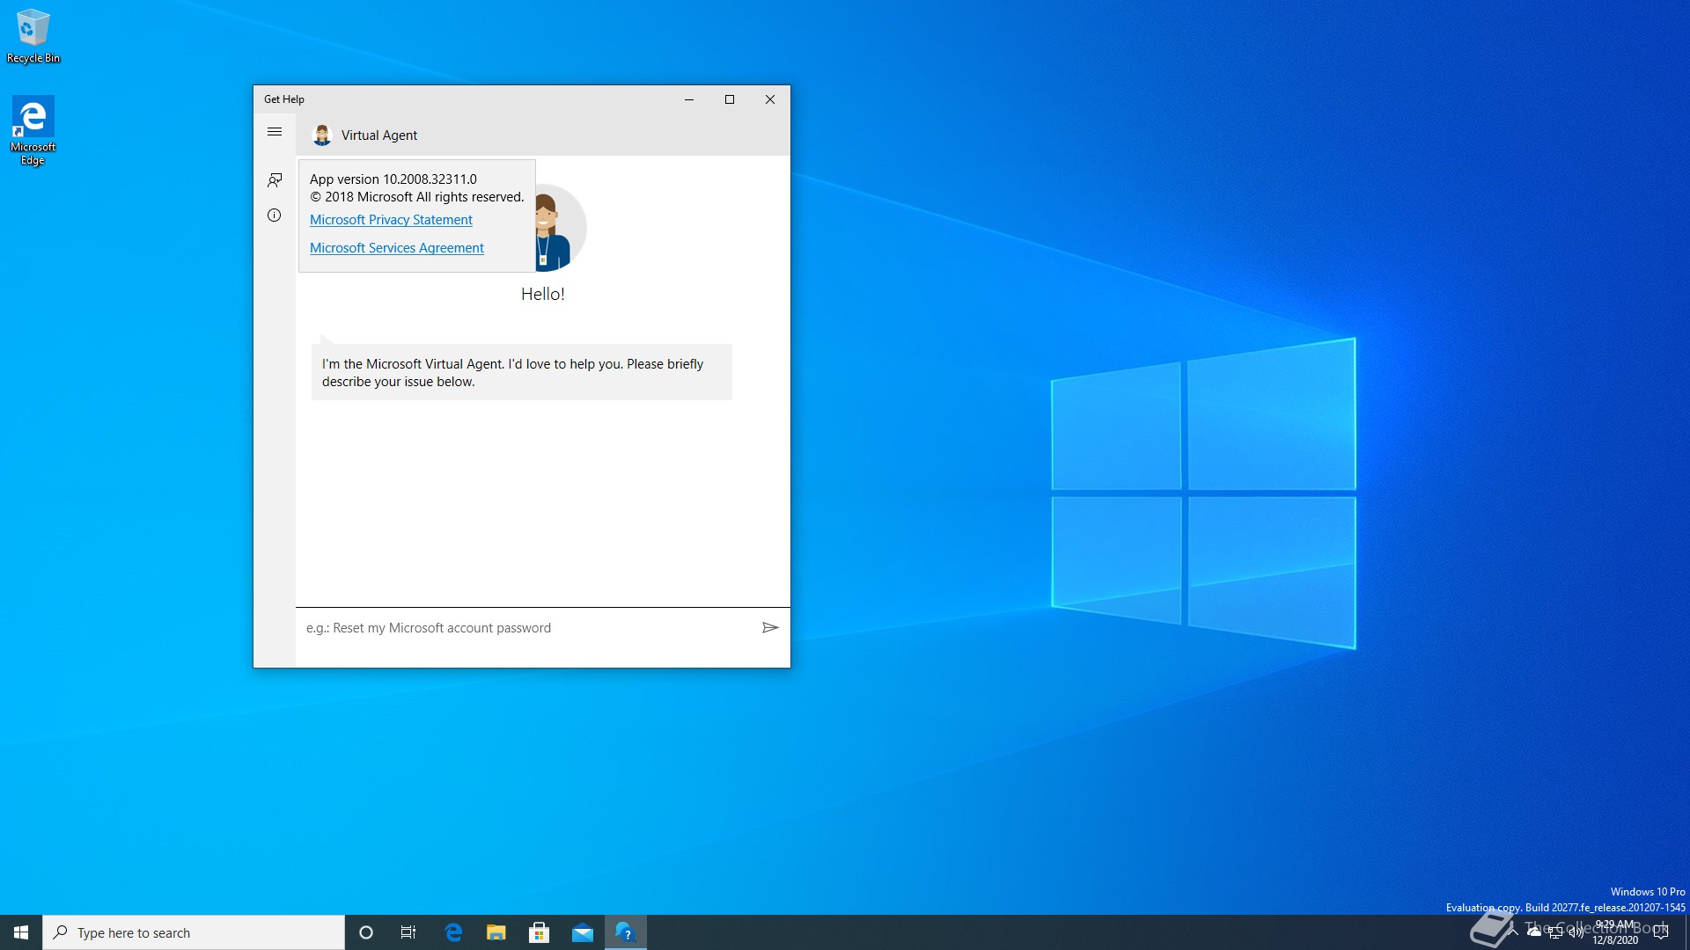Viewport: 1690px width, 950px height.
Task: Launch Microsoft Edge from taskbar
Action: [453, 932]
